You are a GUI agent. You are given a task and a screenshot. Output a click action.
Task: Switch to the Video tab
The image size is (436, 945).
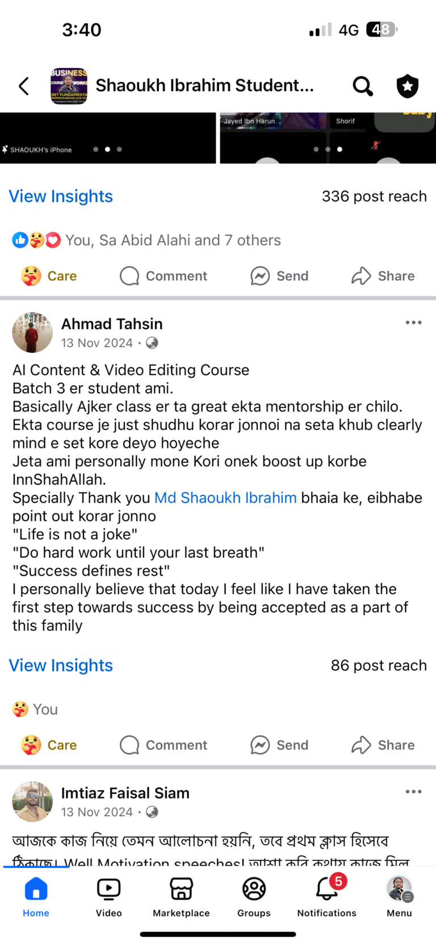(108, 896)
